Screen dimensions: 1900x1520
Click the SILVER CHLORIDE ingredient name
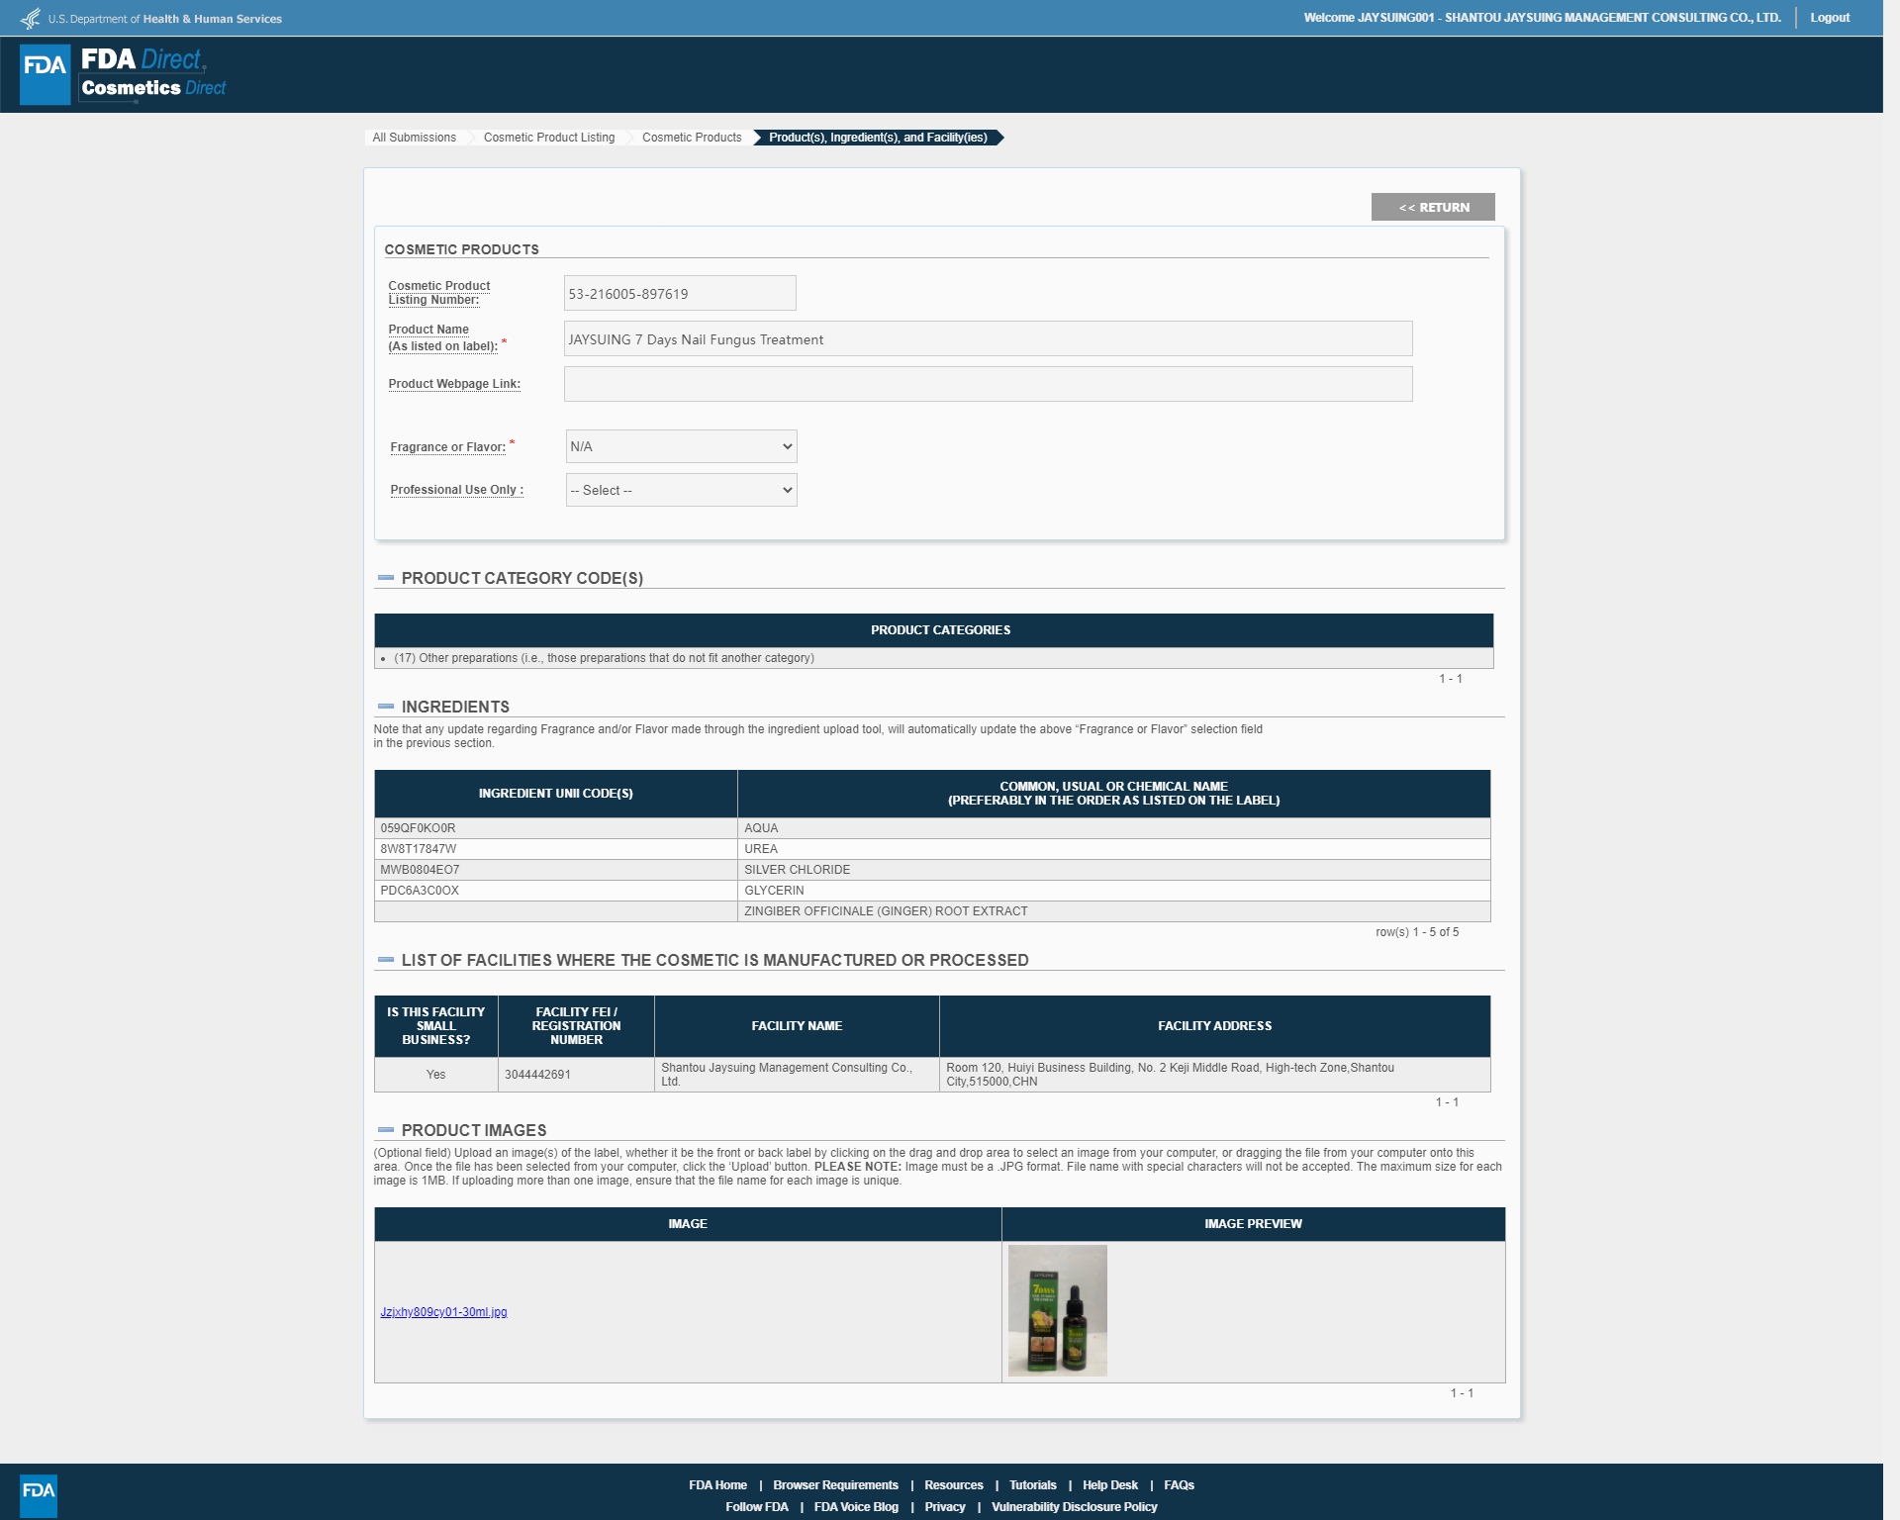pos(797,870)
